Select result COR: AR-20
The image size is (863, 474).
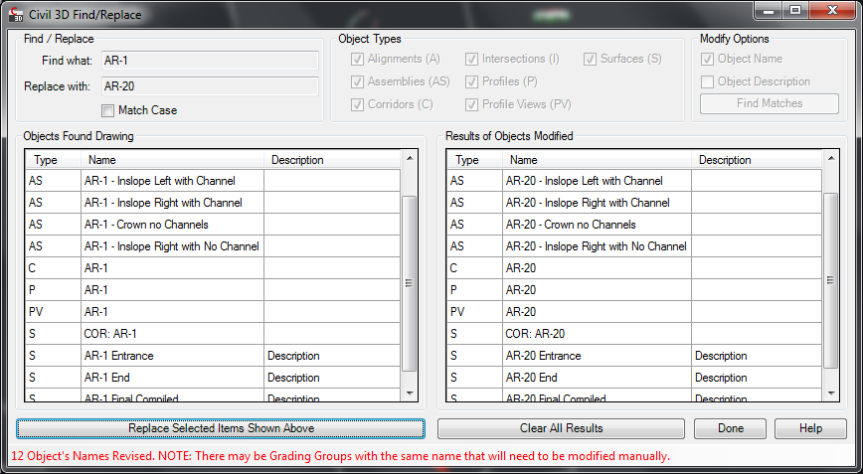coord(634,334)
